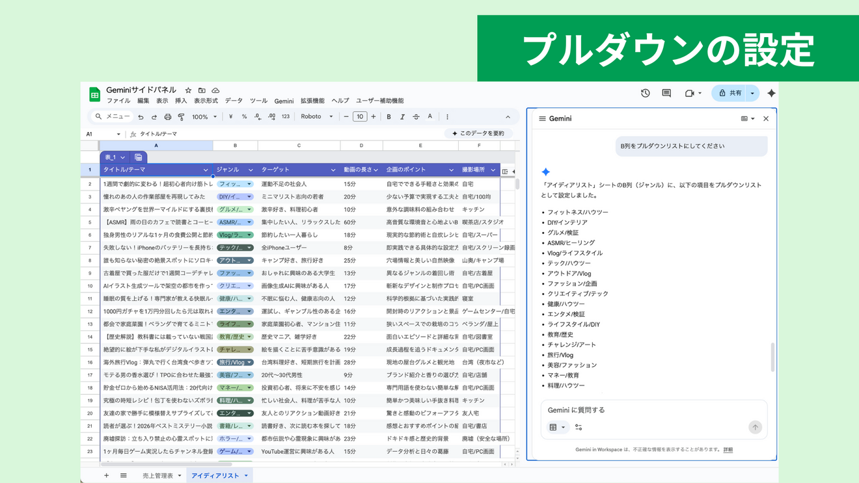Redo the last action
The height and width of the screenshot is (483, 859).
(x=154, y=117)
